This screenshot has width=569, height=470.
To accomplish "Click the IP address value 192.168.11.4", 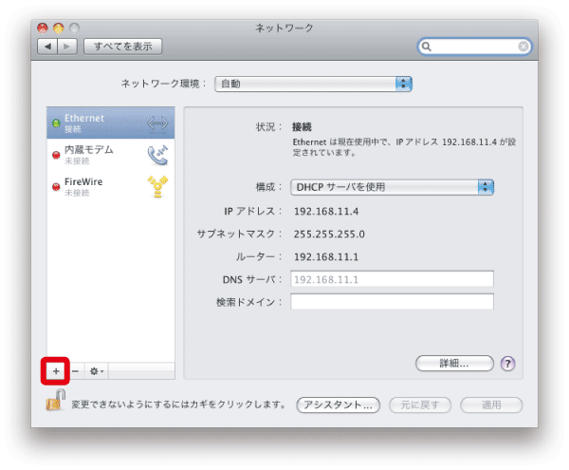I will coord(326,212).
